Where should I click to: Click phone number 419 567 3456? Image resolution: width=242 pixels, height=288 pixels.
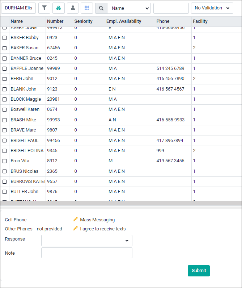click(x=170, y=161)
